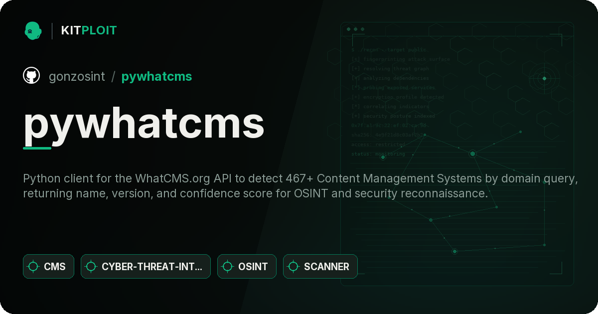Image resolution: width=598 pixels, height=314 pixels.
Task: Click the crosshair icon in the CMS tag
Action: [x=33, y=267]
